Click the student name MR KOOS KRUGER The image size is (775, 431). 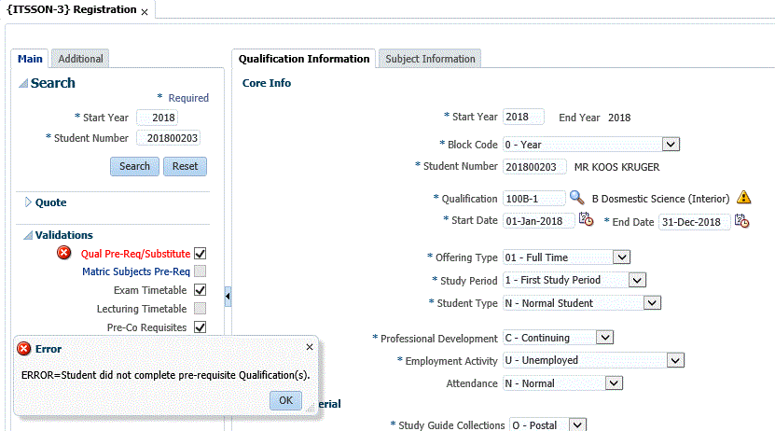[x=616, y=167]
